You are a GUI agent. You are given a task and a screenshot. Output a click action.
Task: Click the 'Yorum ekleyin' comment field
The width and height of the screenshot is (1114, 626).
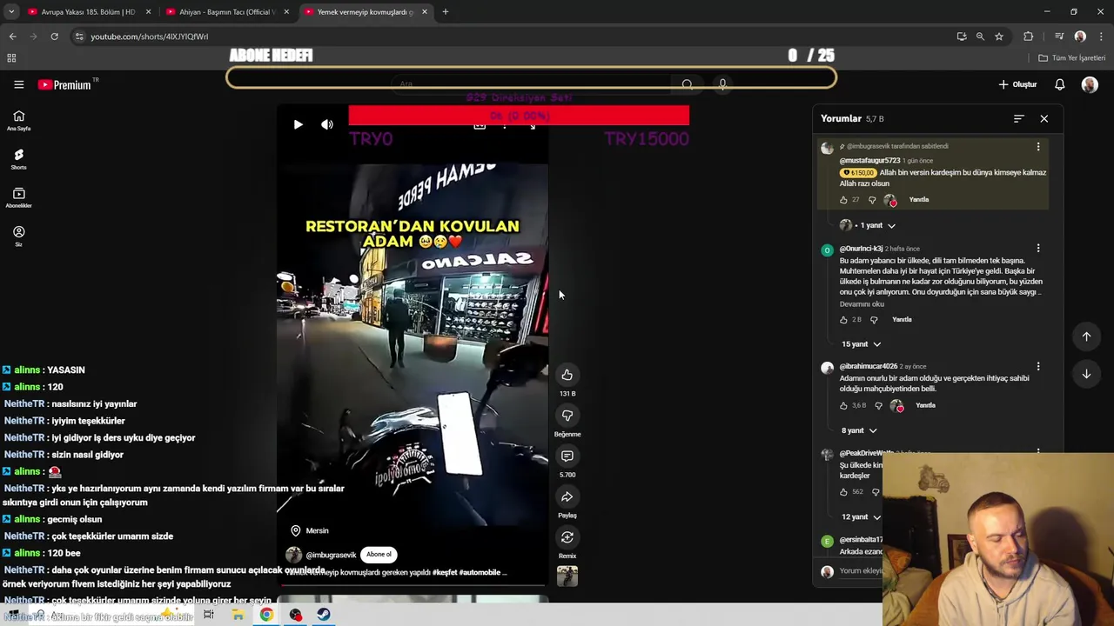pos(860,571)
